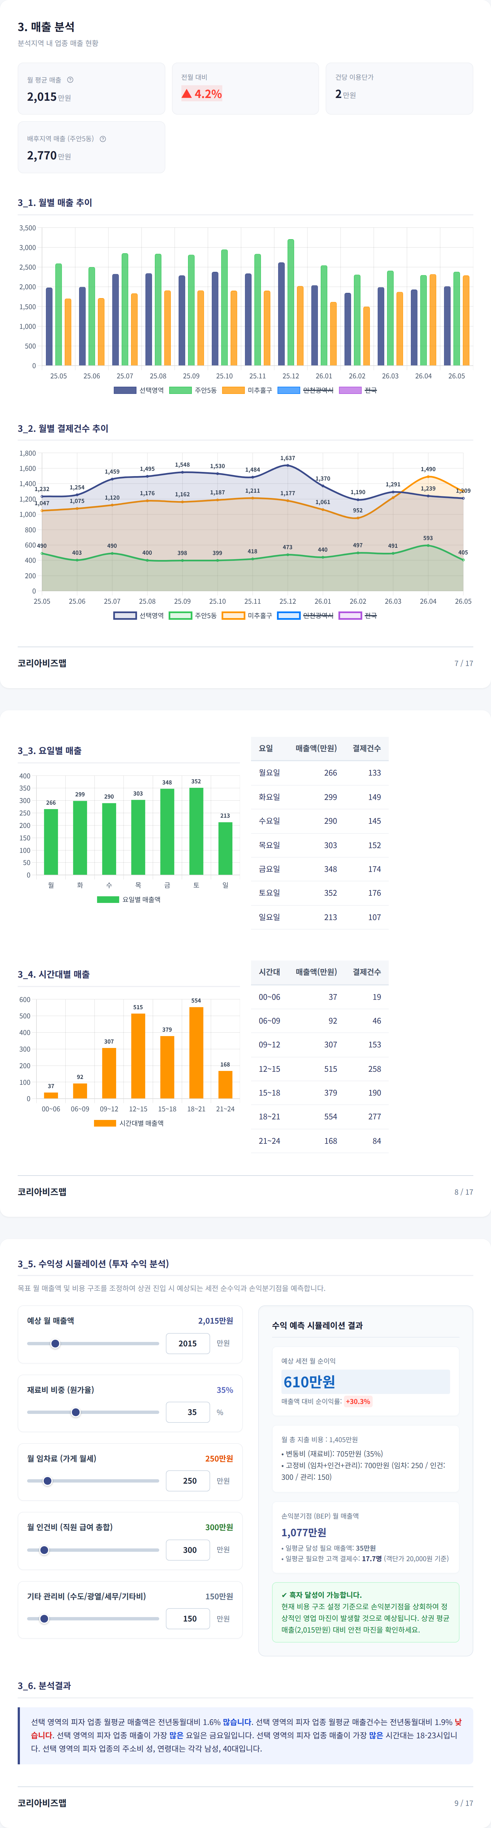Screen dimensions: 491x1828
Task: Click the 3. 매출 분석 heading
Action: pyautogui.click(x=46, y=27)
